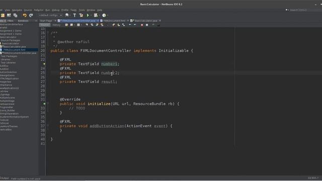This screenshot has width=322, height=181.
Task: Click the New Project toolbar icon
Action: [x=3, y=16]
